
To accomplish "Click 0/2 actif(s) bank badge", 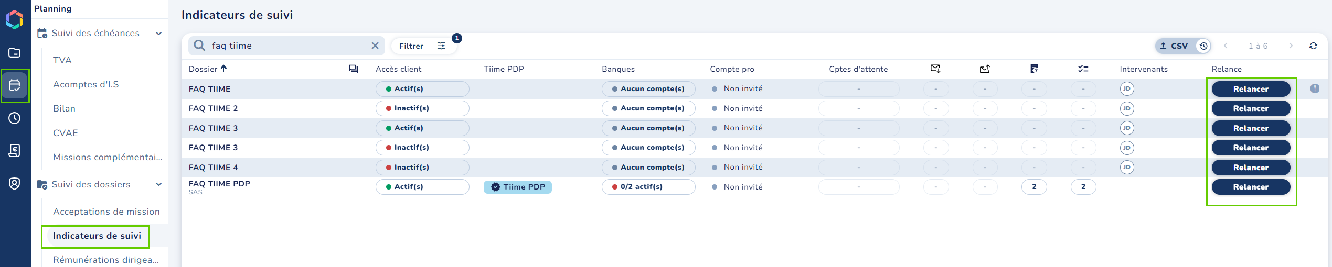I will pyautogui.click(x=648, y=187).
